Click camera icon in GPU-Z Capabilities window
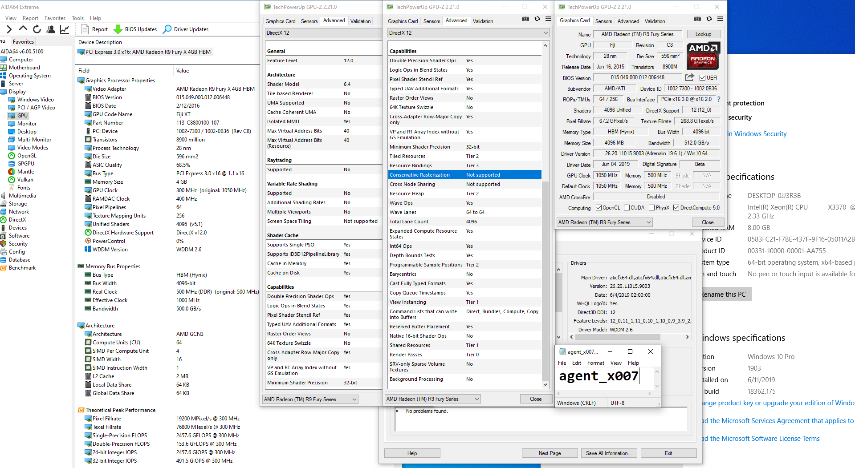855x468 pixels. tap(525, 19)
